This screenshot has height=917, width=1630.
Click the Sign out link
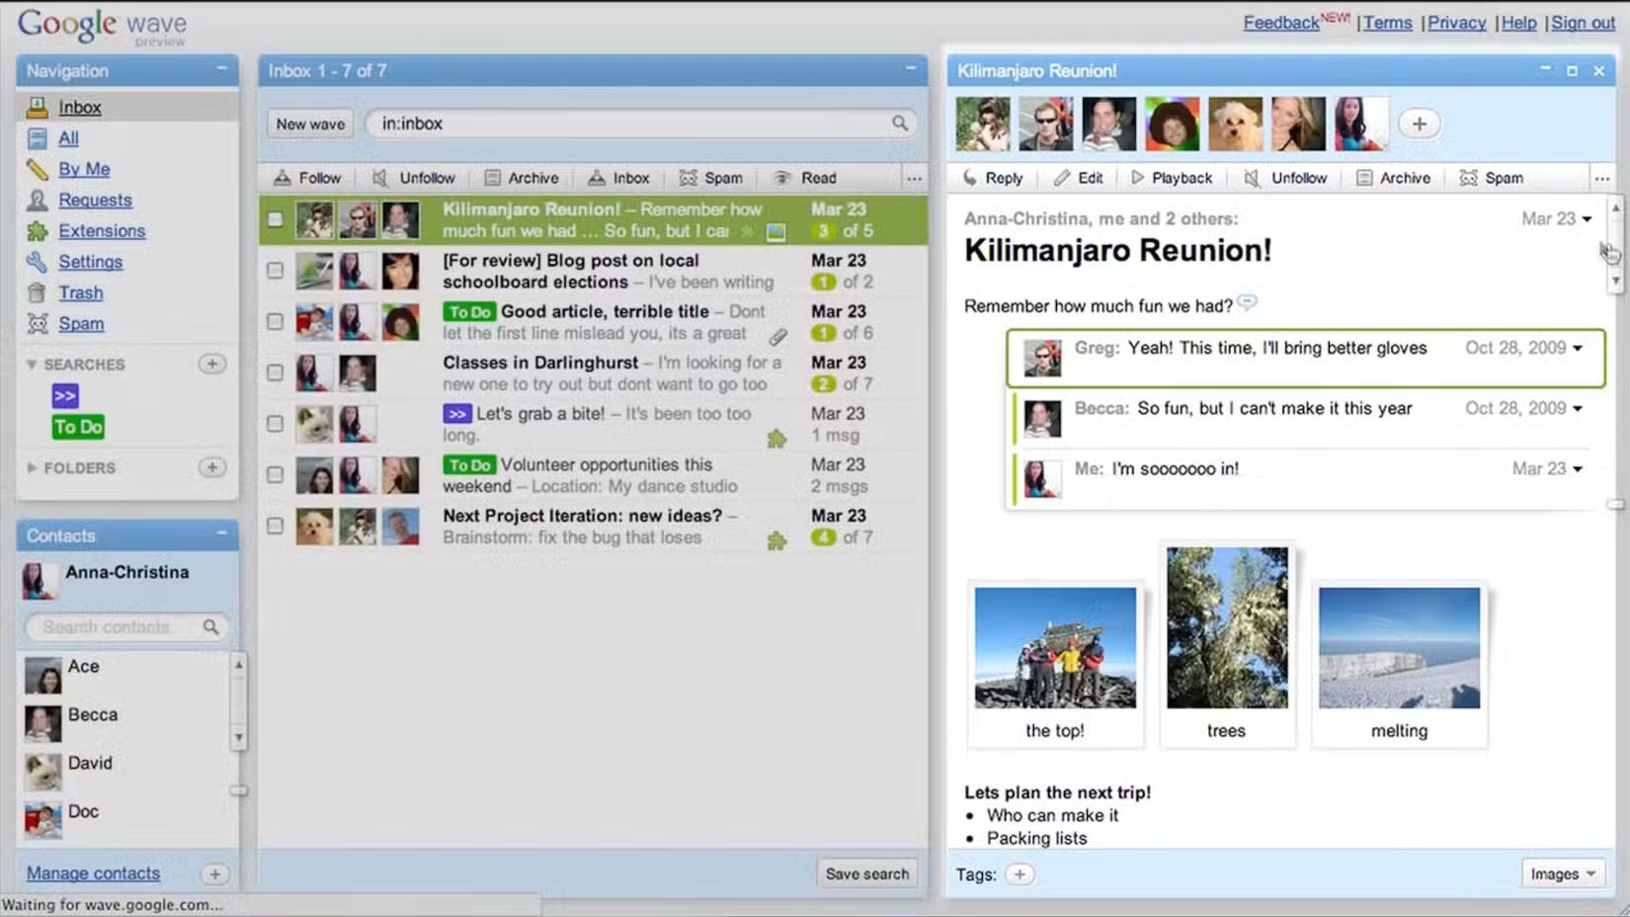coord(1583,23)
